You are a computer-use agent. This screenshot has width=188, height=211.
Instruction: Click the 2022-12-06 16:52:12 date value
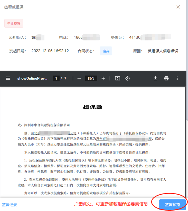[x=50, y=51]
